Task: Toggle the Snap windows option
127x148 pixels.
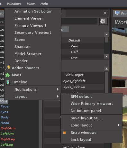Action: click(x=92, y=133)
